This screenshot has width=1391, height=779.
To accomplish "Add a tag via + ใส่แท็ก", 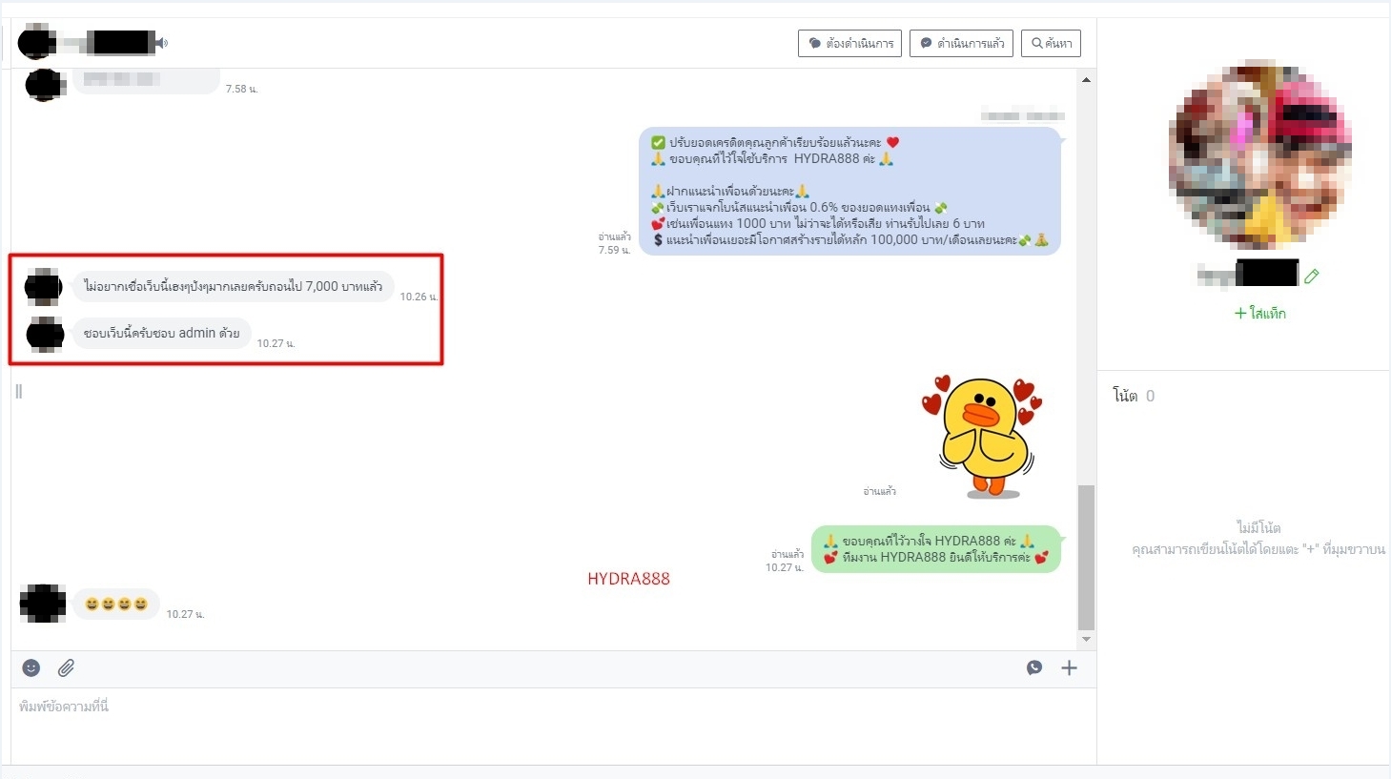I will pyautogui.click(x=1259, y=313).
